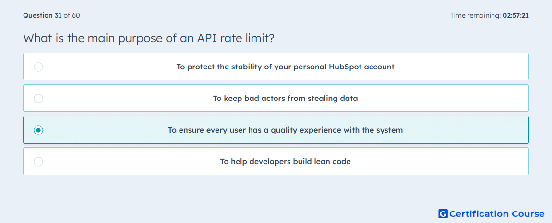Click the 'of 60' question total
552x223 pixels.
(72, 15)
